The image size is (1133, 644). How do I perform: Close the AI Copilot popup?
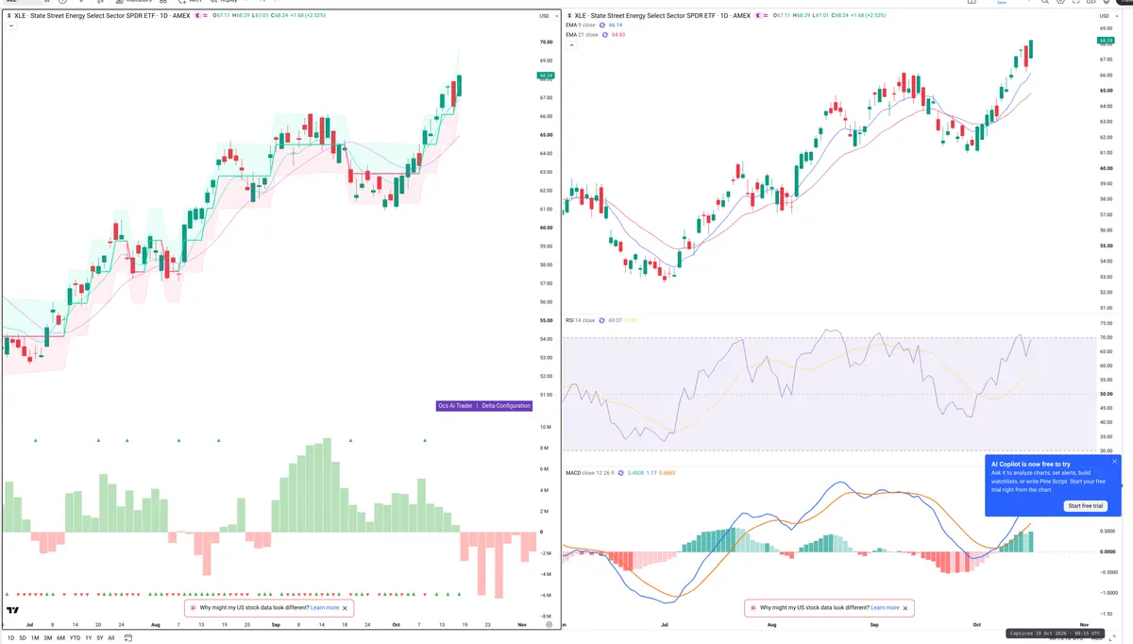point(1114,462)
